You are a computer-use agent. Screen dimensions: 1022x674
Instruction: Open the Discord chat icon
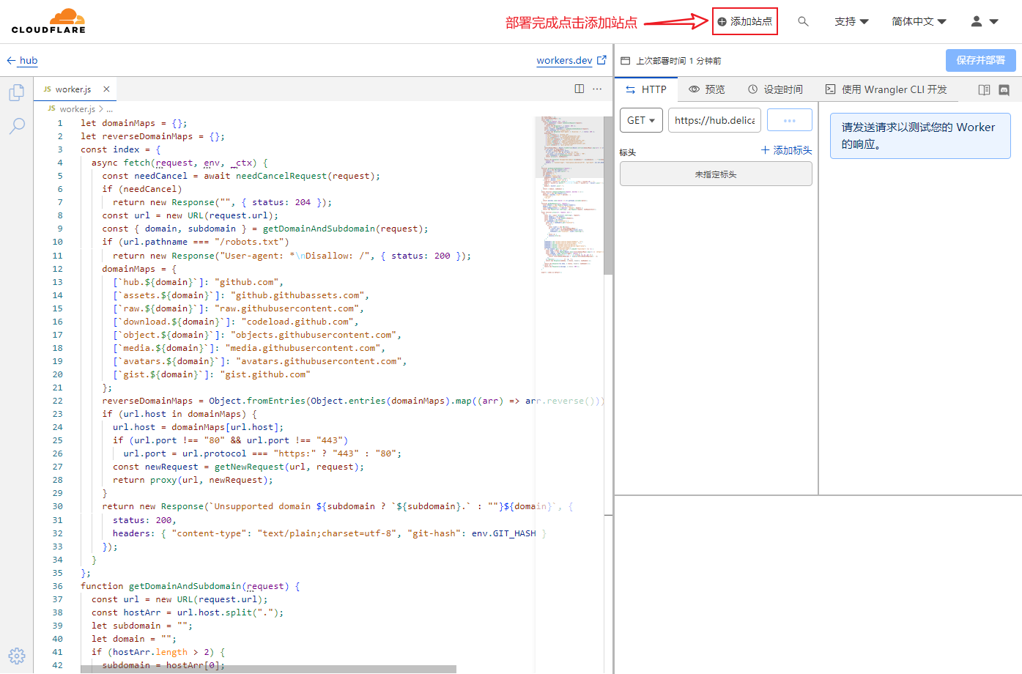1004,89
